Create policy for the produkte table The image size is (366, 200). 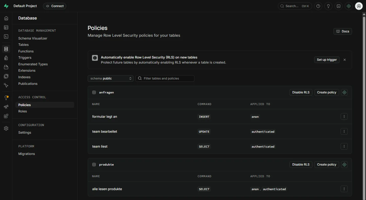327,165
